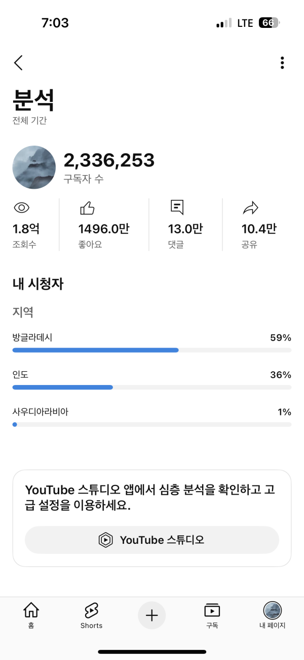Open the 내 페이지 profile tab
The height and width of the screenshot is (660, 304).
coord(273,615)
